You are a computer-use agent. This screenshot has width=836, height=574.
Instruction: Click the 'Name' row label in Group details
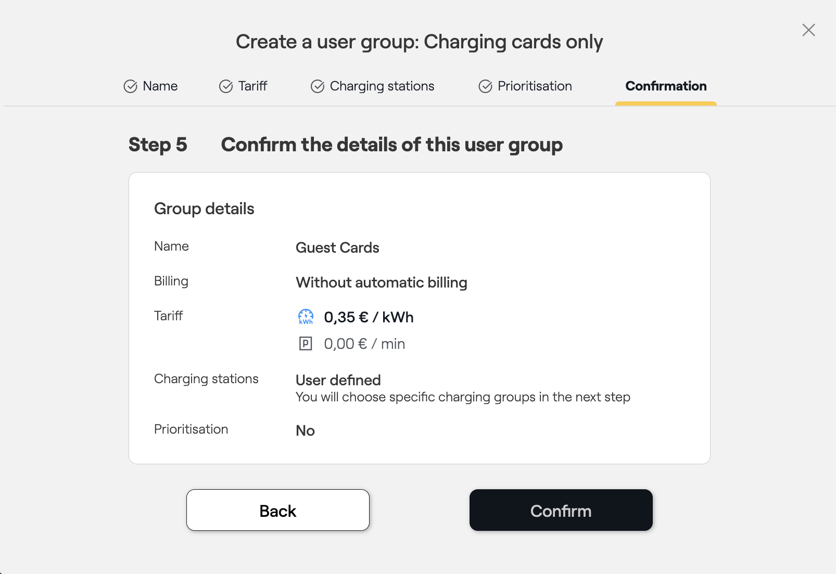tap(171, 246)
